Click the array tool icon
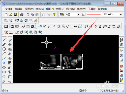 [10, 63]
